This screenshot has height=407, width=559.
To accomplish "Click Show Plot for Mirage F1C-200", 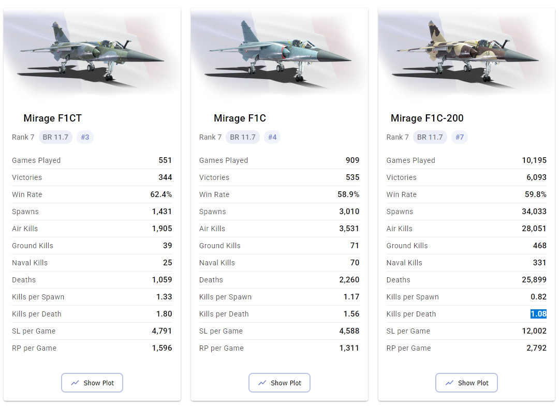I will (x=467, y=383).
